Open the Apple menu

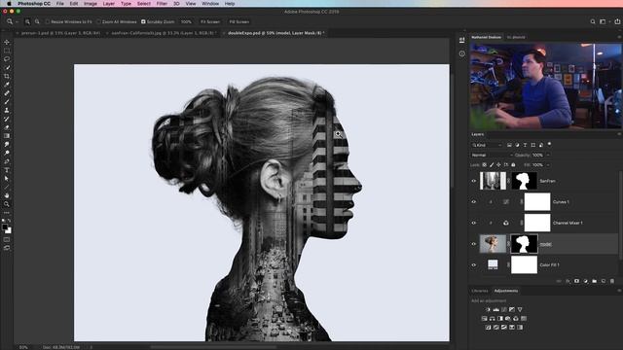point(9,4)
